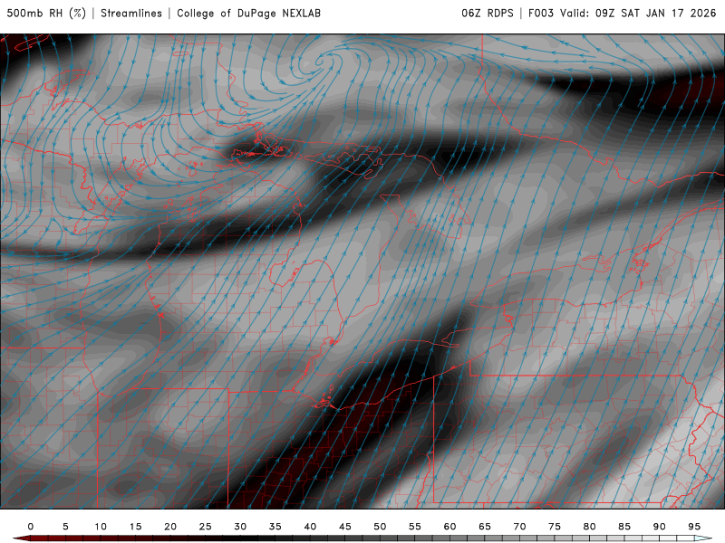Screen dimensions: 725x543
Task: Click the colorbar label "95"
Action: pyautogui.click(x=694, y=527)
